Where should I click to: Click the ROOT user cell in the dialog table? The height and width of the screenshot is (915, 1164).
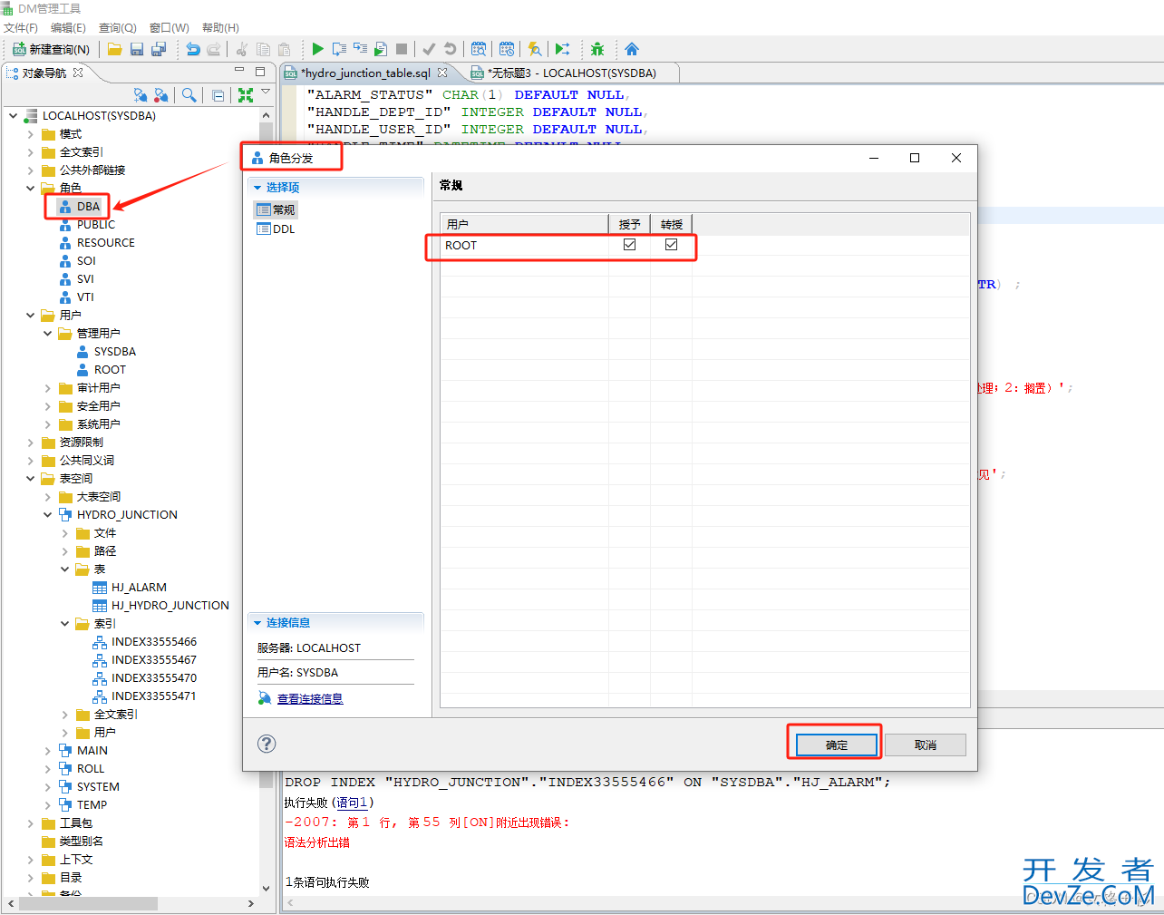[x=524, y=246]
